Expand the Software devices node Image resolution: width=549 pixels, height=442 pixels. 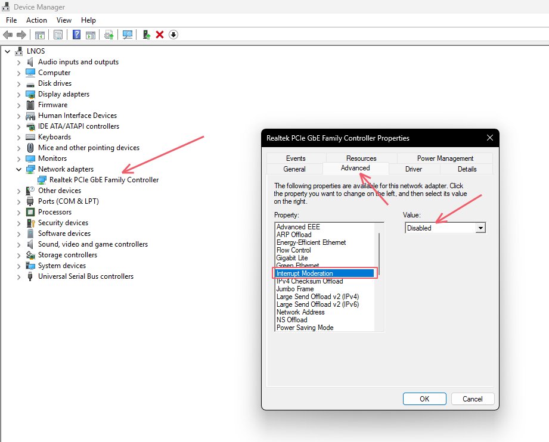pos(18,234)
